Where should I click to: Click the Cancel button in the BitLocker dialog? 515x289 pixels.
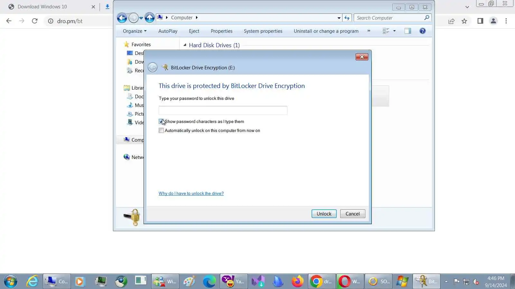coord(352,214)
